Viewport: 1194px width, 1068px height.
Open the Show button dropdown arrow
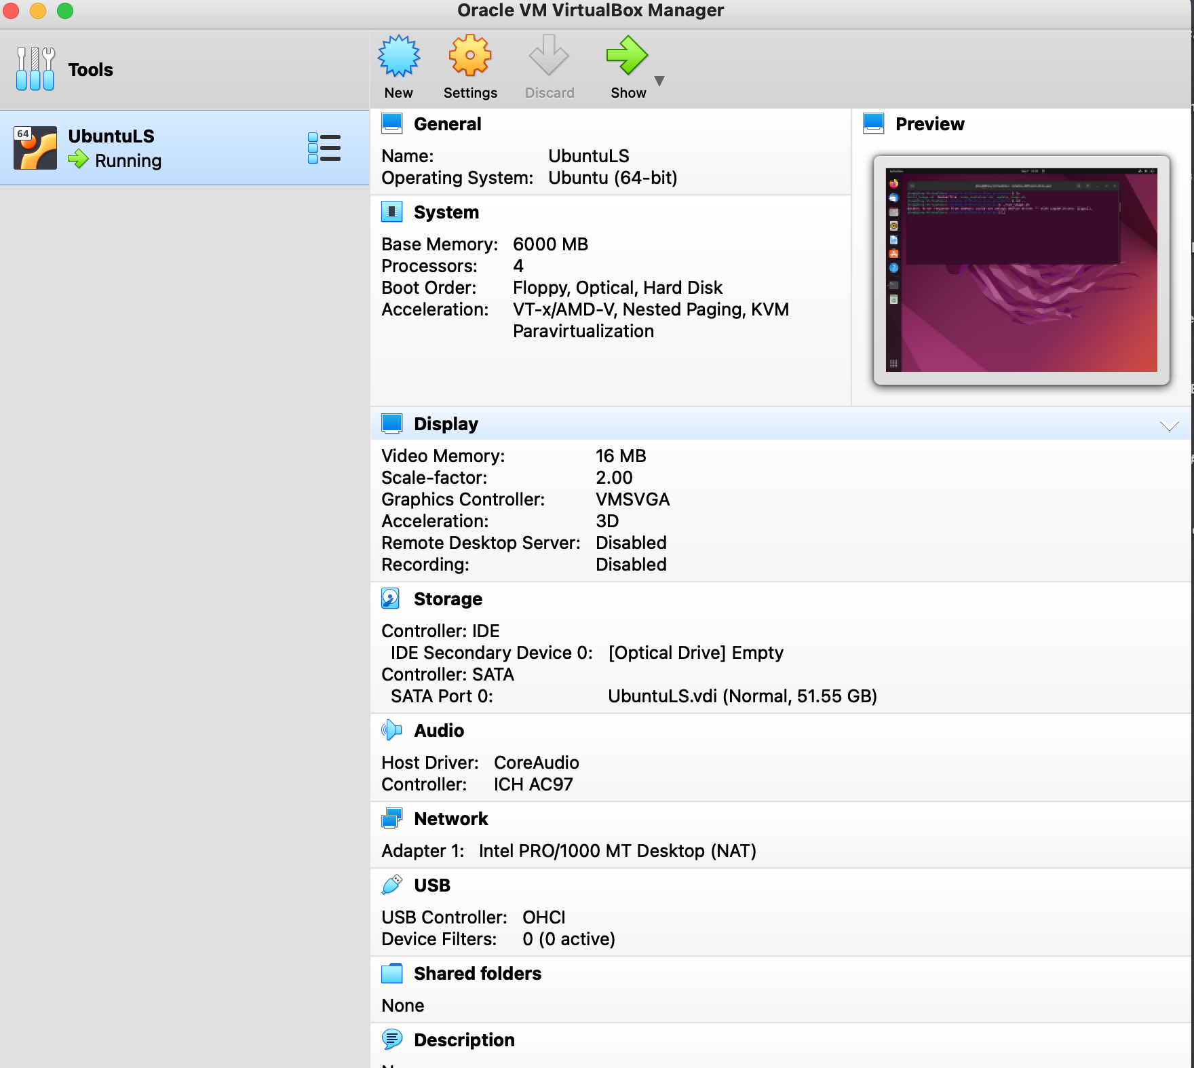(x=660, y=81)
